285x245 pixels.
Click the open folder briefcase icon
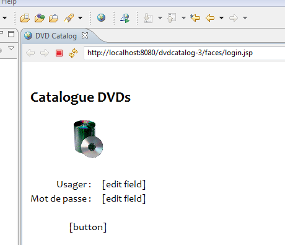[54, 18]
